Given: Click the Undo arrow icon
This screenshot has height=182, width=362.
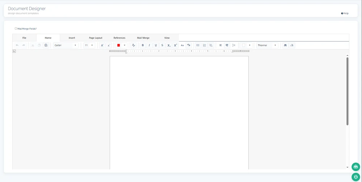Looking at the screenshot, I should point(17,45).
